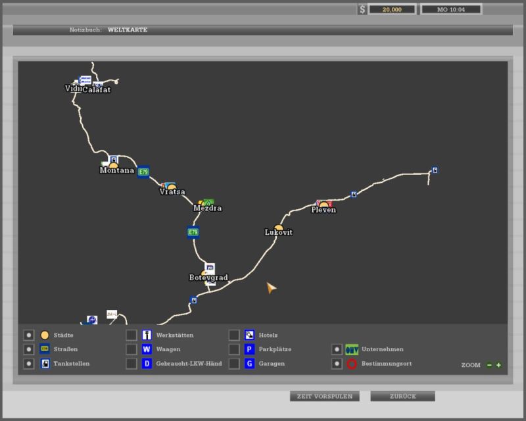Click the ZURÜCK button
Image resolution: width=526 pixels, height=421 pixels.
click(402, 397)
